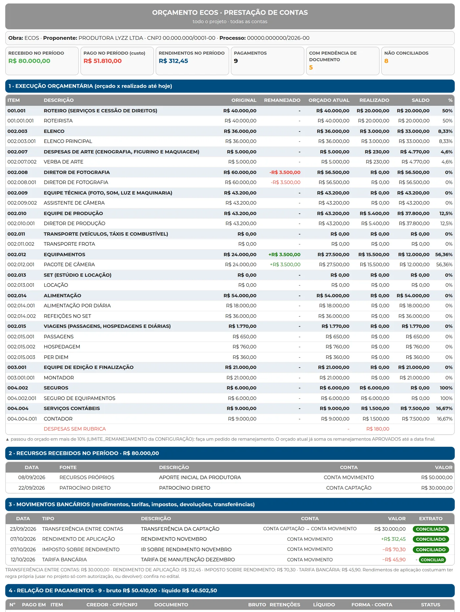
Task: Select the ELENCO PRINCIPAL row
Action: [230, 141]
